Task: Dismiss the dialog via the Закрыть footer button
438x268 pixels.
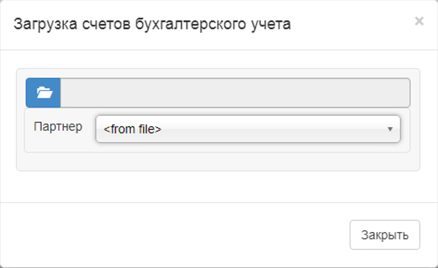Action: pyautogui.click(x=385, y=235)
